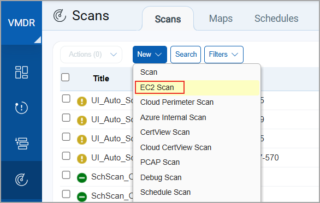
Task: Switch to the Maps tab
Action: (x=221, y=19)
